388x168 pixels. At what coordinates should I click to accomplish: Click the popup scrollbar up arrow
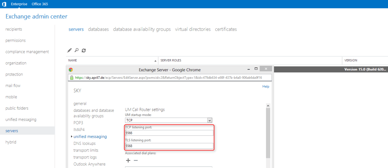[268, 105]
